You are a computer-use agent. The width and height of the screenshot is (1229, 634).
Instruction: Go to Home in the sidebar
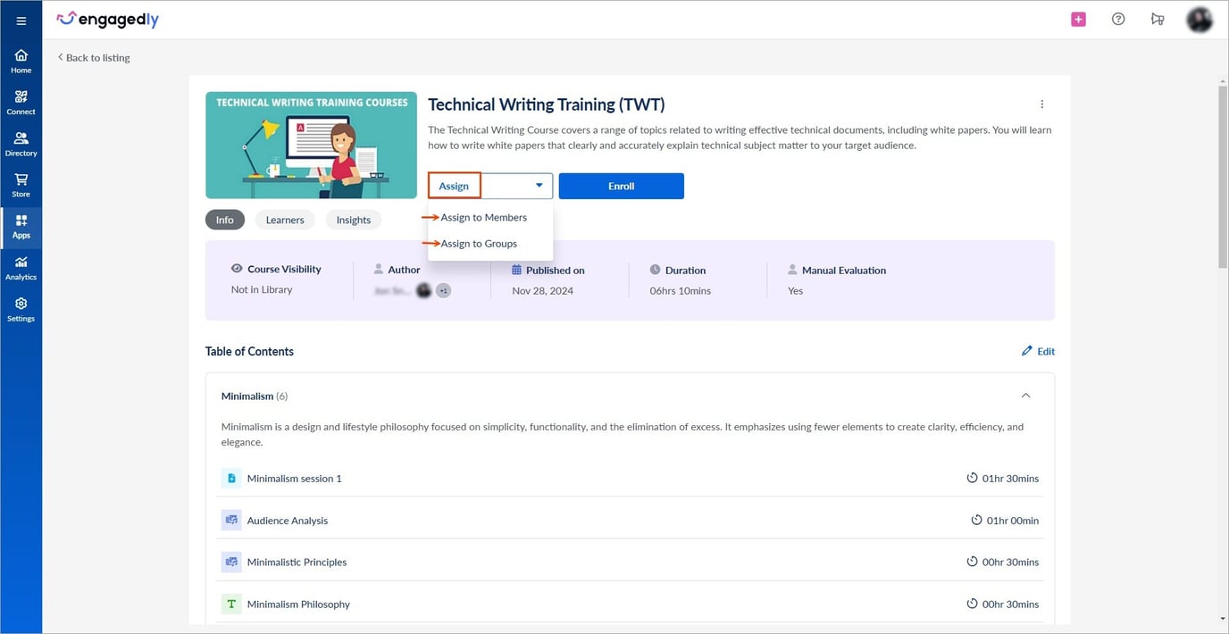coord(21,61)
